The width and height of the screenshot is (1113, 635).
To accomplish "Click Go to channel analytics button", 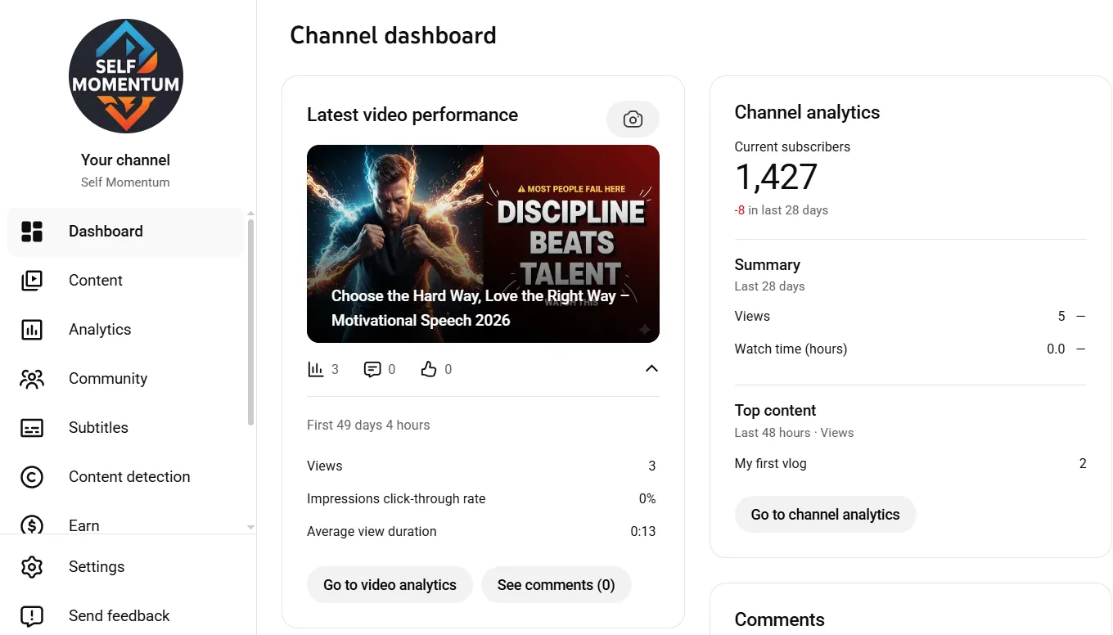I will point(825,515).
